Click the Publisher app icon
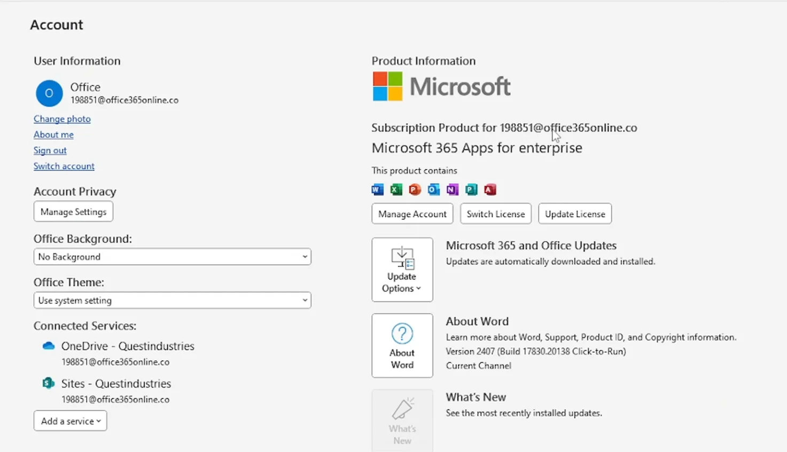The height and width of the screenshot is (452, 787). coord(471,189)
